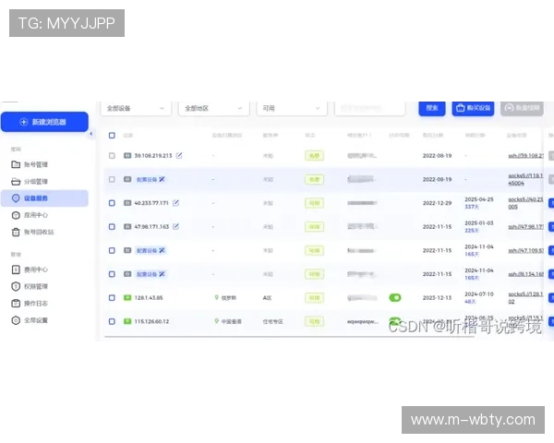The width and height of the screenshot is (554, 443).
Task: Click the search text input field
Action: click(370, 108)
